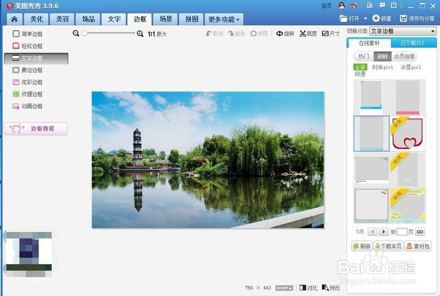Screen dimensions: 440x296
Task: Expand the 更多功能 menu
Action: (x=224, y=19)
